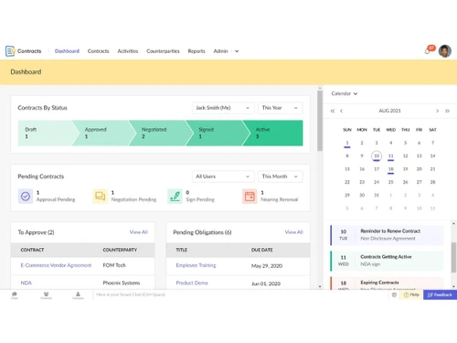Click the CONTRACT column header
This screenshot has width=457, height=343.
[x=32, y=250]
